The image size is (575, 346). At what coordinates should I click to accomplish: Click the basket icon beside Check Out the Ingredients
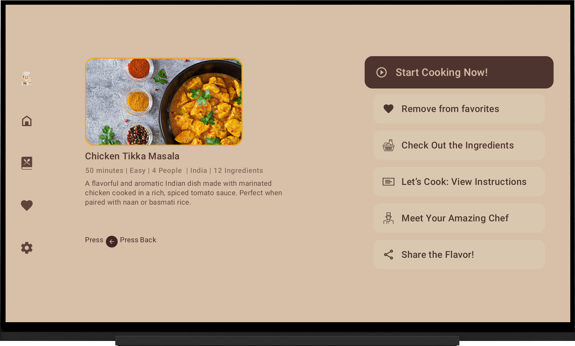point(389,145)
